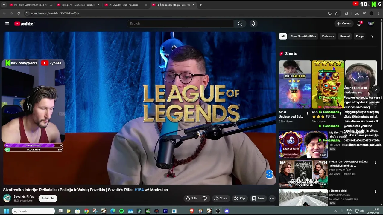Screen dimensions: 383x215
Task: Share the video
Action: point(221,198)
